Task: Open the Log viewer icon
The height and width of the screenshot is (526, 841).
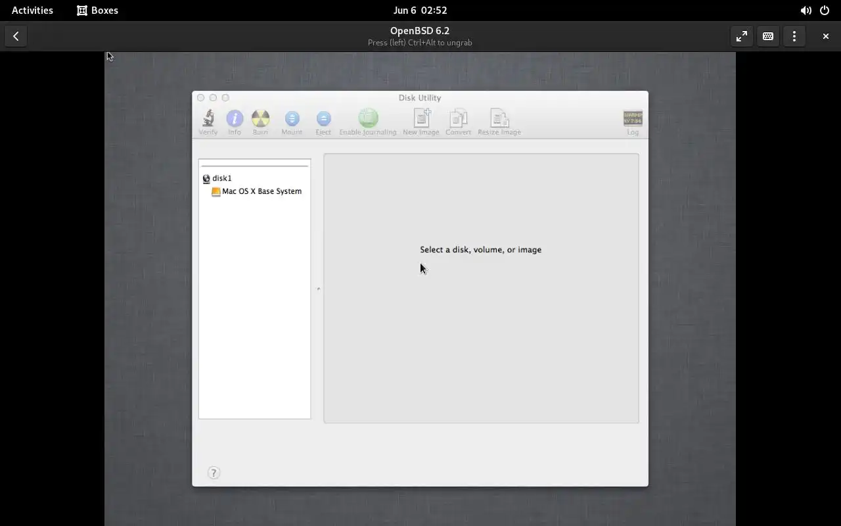Action: point(633,118)
